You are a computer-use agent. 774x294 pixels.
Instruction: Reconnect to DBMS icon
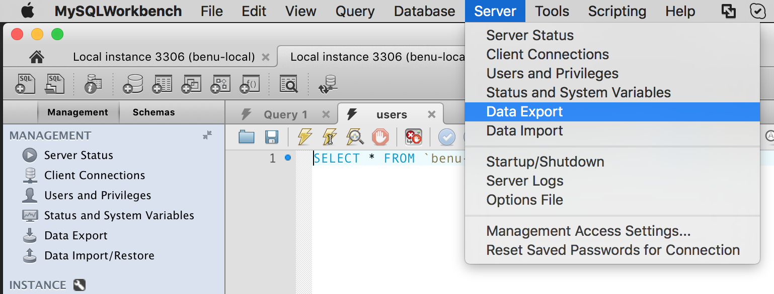click(x=328, y=84)
